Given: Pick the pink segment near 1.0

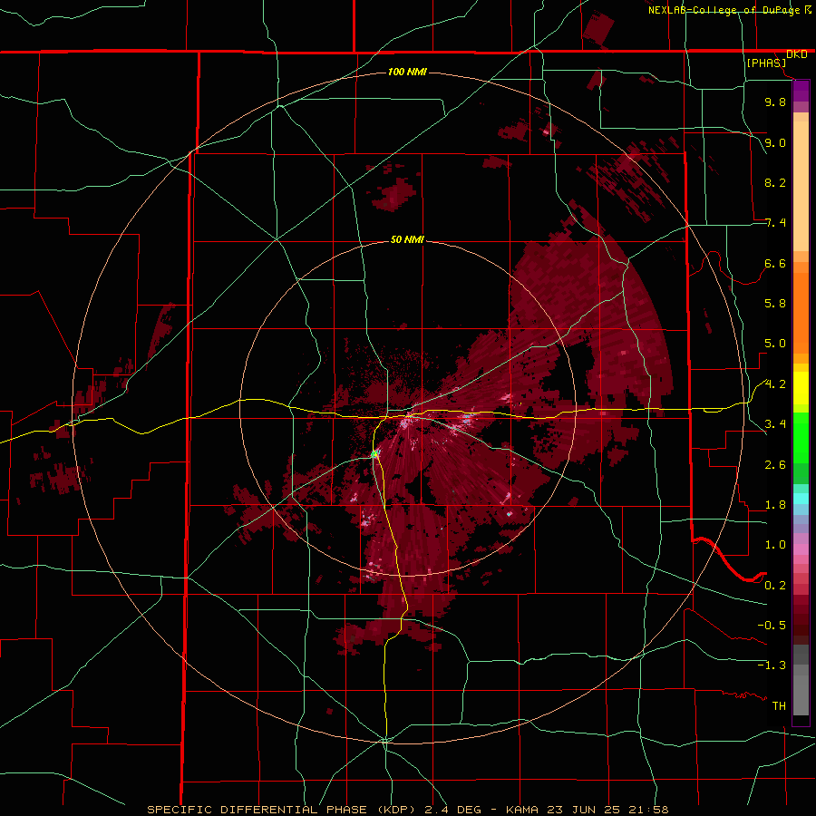Looking at the screenshot, I should [x=801, y=549].
